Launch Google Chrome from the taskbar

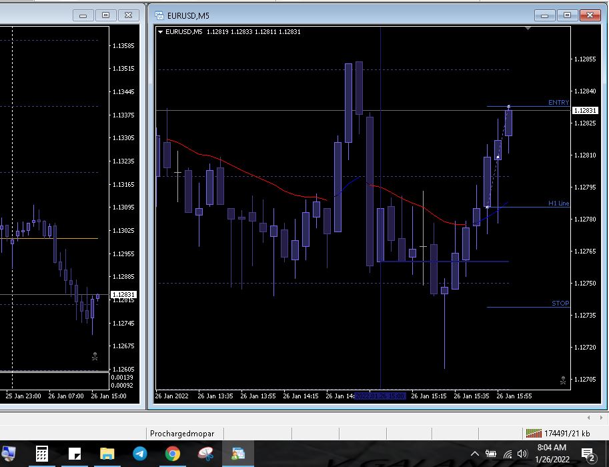pos(173,454)
